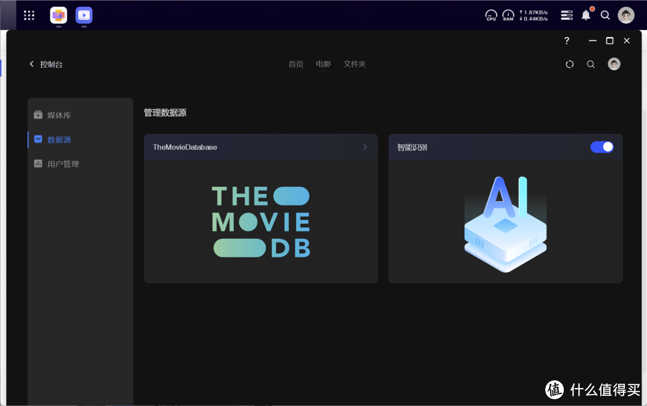Image resolution: width=647 pixels, height=406 pixels.
Task: Switch to the 首页 tab
Action: click(x=296, y=64)
